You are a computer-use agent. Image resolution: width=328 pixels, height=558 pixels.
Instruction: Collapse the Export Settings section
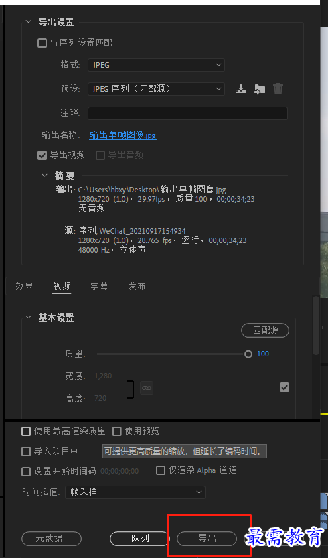coord(29,22)
